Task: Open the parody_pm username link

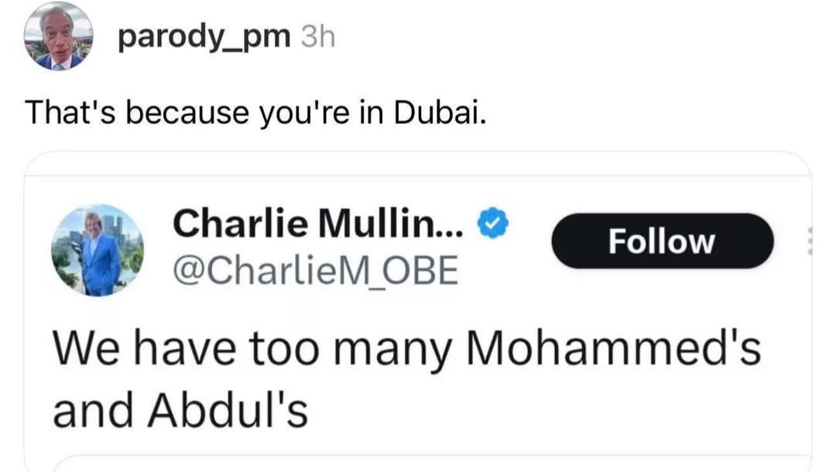Action: tap(204, 37)
